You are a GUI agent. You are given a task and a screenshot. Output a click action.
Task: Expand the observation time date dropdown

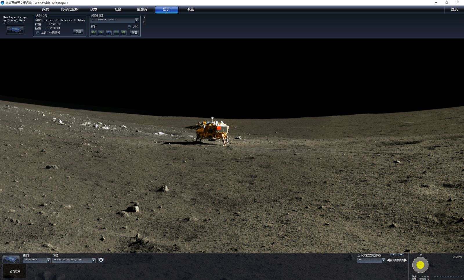(x=137, y=20)
